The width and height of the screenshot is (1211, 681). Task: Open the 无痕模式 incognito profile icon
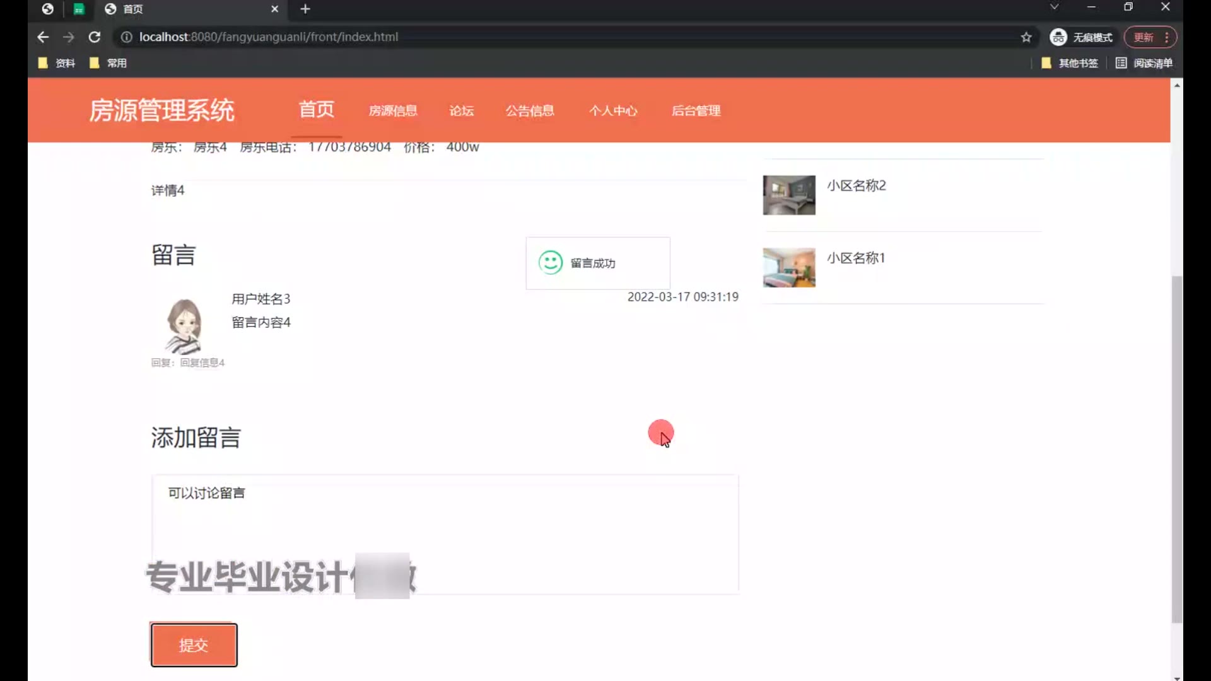[x=1058, y=37]
